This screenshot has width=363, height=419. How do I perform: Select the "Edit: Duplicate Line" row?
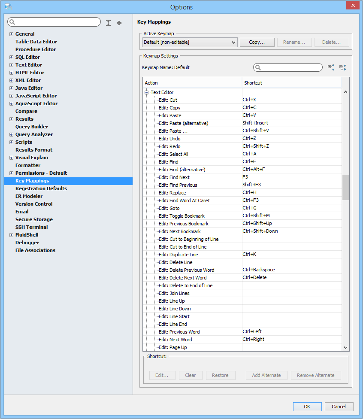[242, 255]
